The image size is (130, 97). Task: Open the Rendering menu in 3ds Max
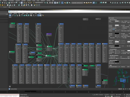[18, 1]
